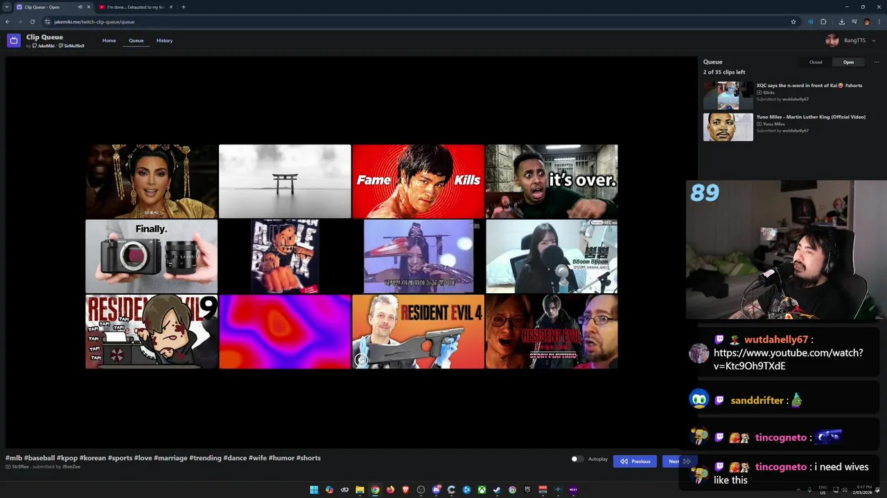The height and width of the screenshot is (498, 887).
Task: Open the Home page tab
Action: click(109, 41)
